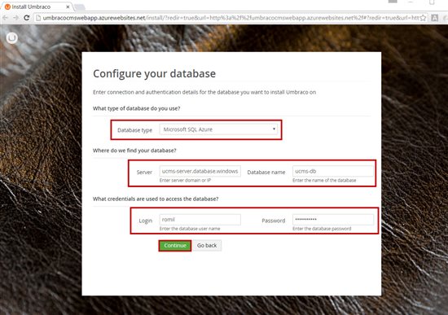448x315 pixels.
Task: Click the 'Enter the database user name' hint
Action: pos(190,229)
